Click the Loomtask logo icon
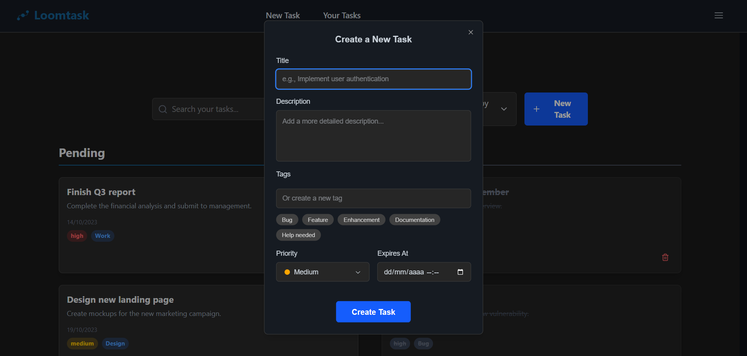The width and height of the screenshot is (747, 356). coord(23,16)
